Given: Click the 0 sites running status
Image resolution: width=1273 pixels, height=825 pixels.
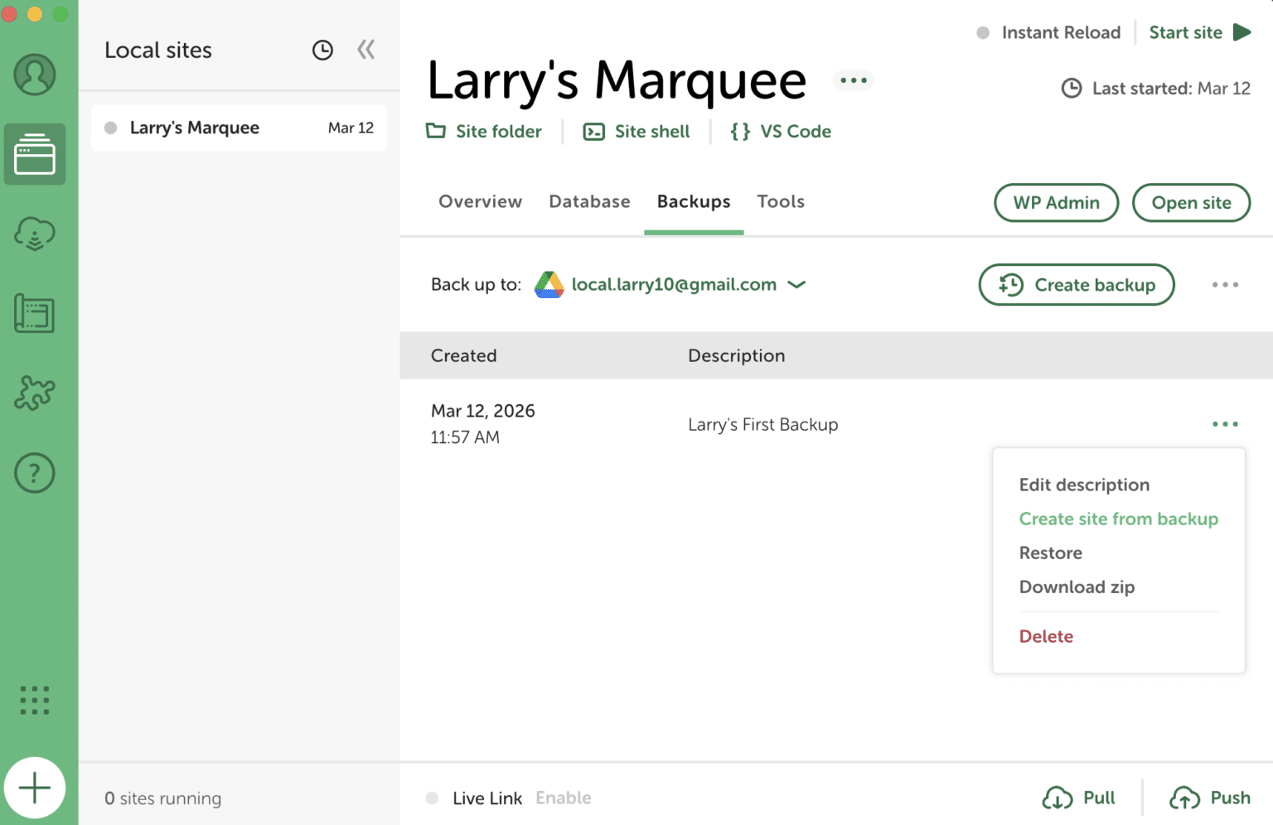Looking at the screenshot, I should point(163,798).
